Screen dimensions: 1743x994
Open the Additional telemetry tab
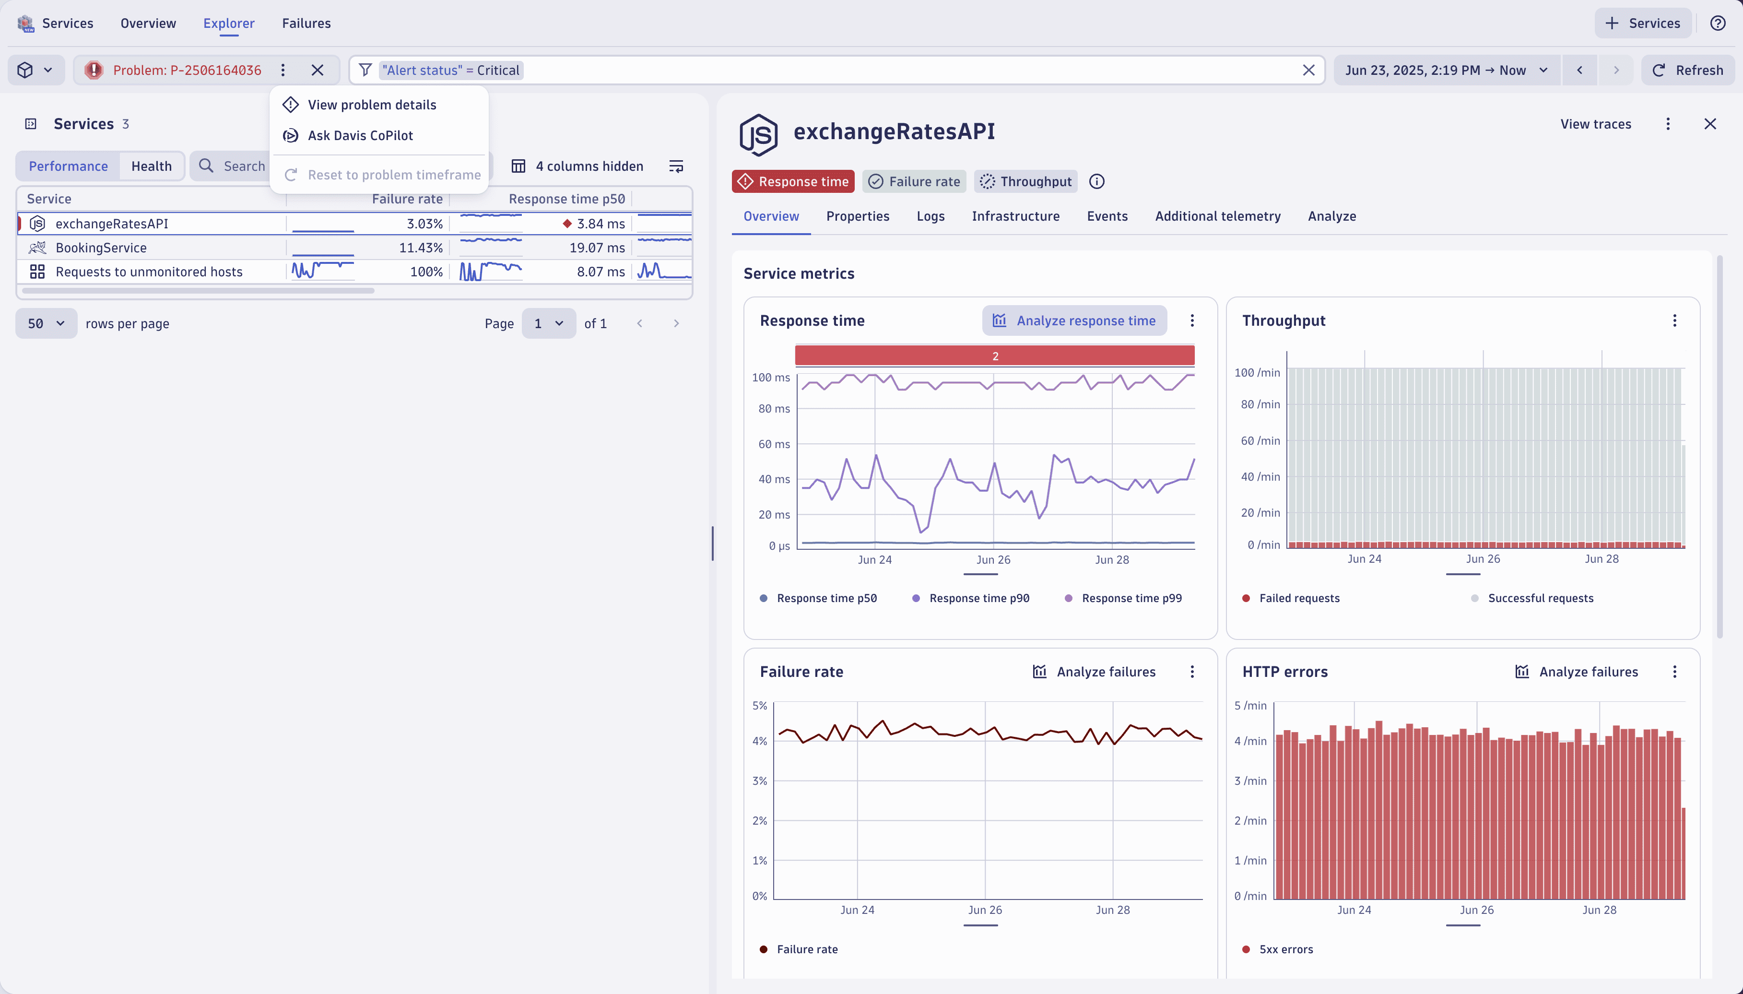pos(1217,216)
